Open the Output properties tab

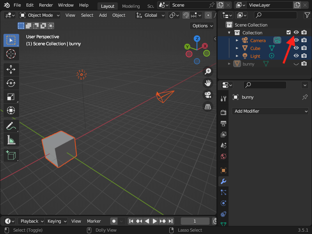click(223, 124)
